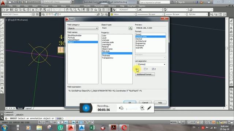This screenshot has height=131, width=234.
Task: Select the Line tool in Draw toolbar
Action: (x=2, y=21)
